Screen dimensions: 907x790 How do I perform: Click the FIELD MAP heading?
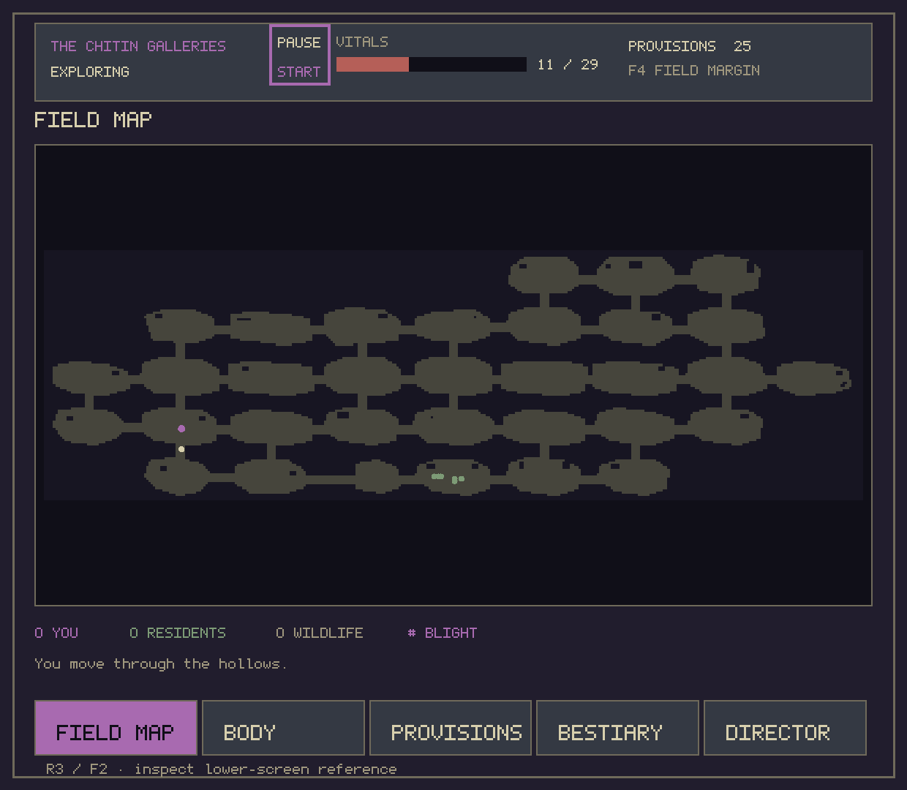coord(93,120)
